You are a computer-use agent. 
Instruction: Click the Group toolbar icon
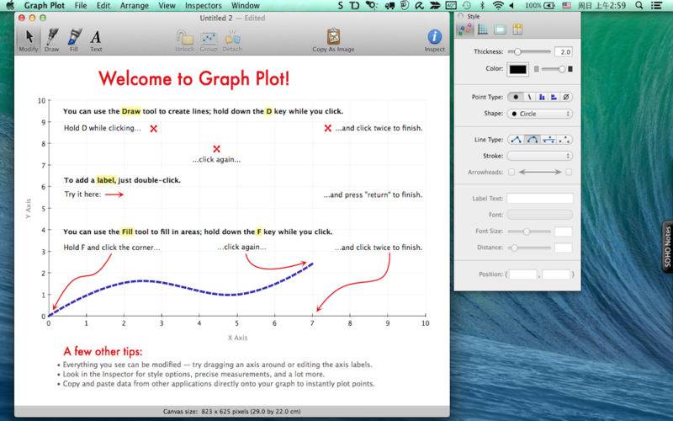tap(209, 40)
